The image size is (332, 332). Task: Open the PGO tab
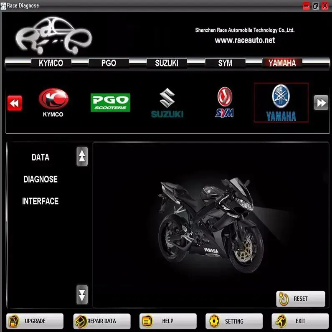pos(109,63)
